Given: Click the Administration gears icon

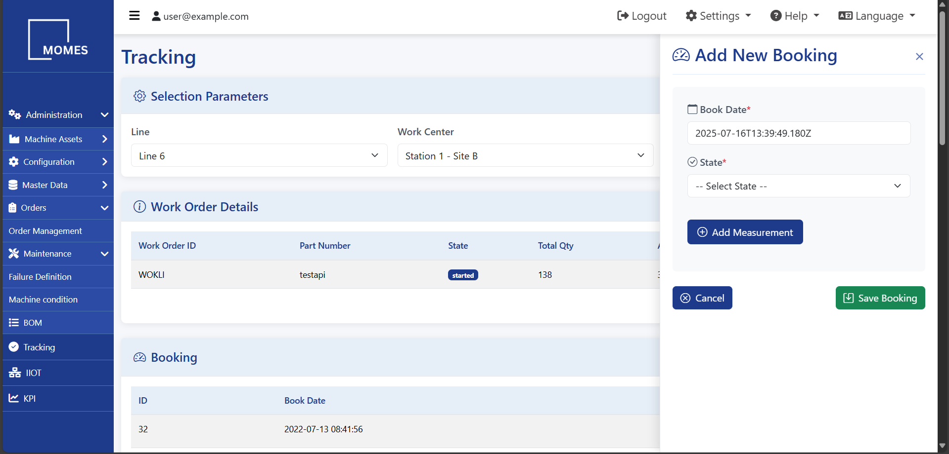Looking at the screenshot, I should [x=15, y=114].
